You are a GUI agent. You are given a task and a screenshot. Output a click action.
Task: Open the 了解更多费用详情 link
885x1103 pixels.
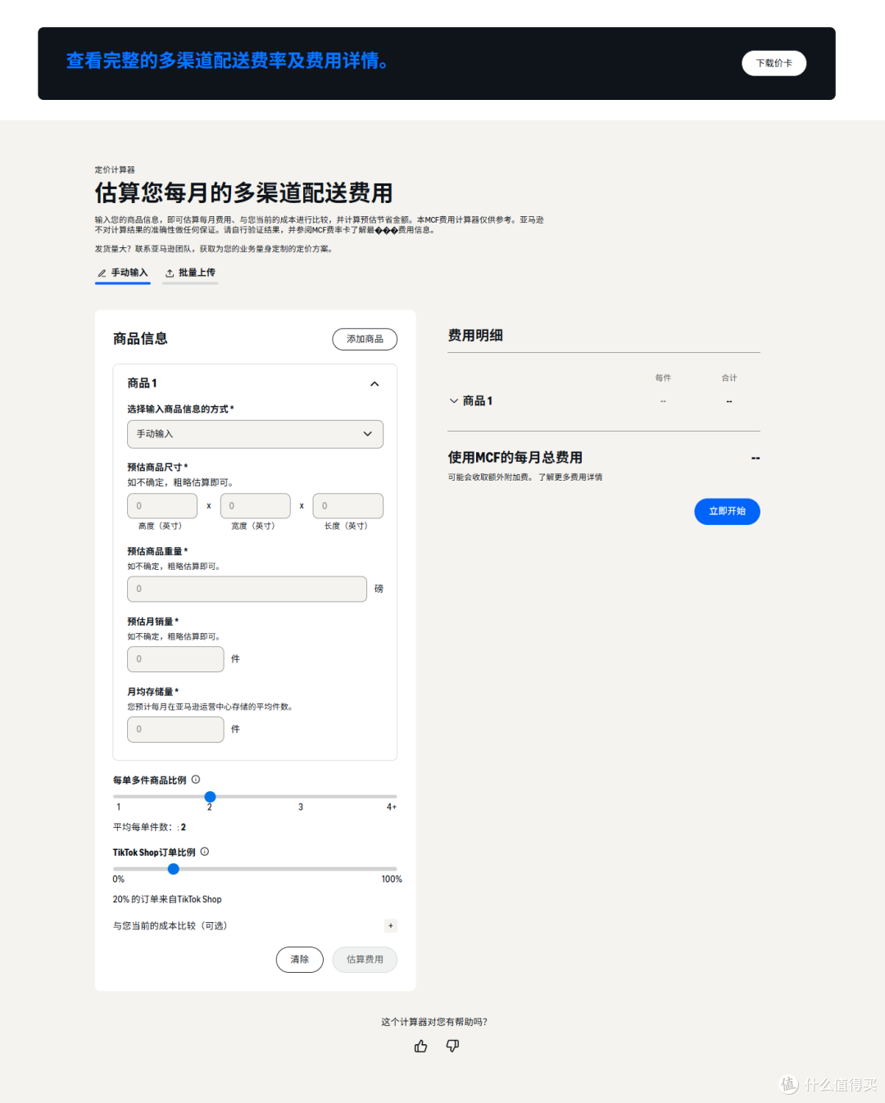tap(570, 477)
